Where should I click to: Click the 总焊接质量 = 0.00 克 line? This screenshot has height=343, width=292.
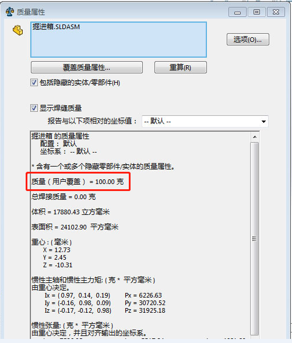[x=64, y=197]
